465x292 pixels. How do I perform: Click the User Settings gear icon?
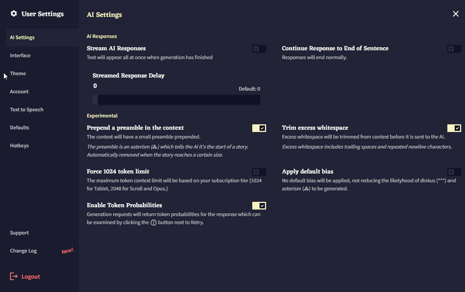click(14, 14)
